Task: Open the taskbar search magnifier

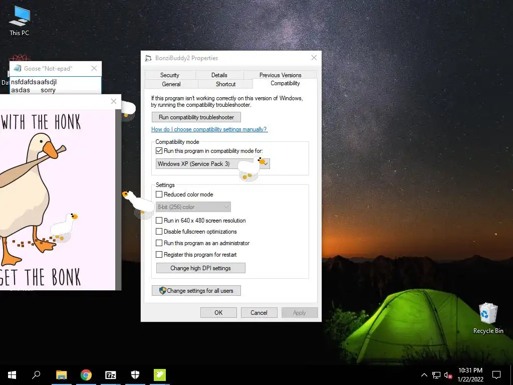Action: (x=36, y=375)
